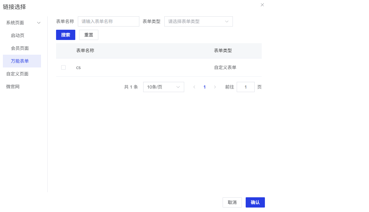The height and width of the screenshot is (212, 369).
Task: Collapse the 系统页面 group chevron
Action: (39, 23)
